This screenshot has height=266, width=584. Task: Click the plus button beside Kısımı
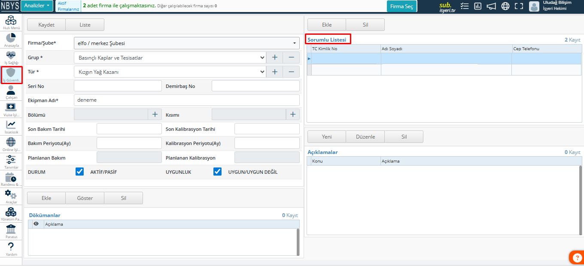pyautogui.click(x=293, y=114)
